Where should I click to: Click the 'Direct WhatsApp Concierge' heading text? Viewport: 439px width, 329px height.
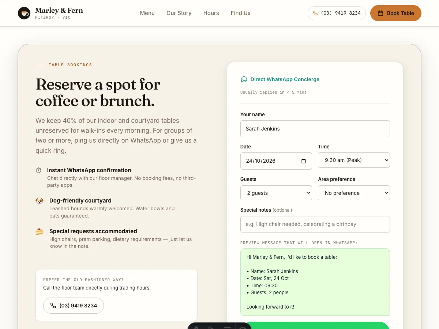285,79
